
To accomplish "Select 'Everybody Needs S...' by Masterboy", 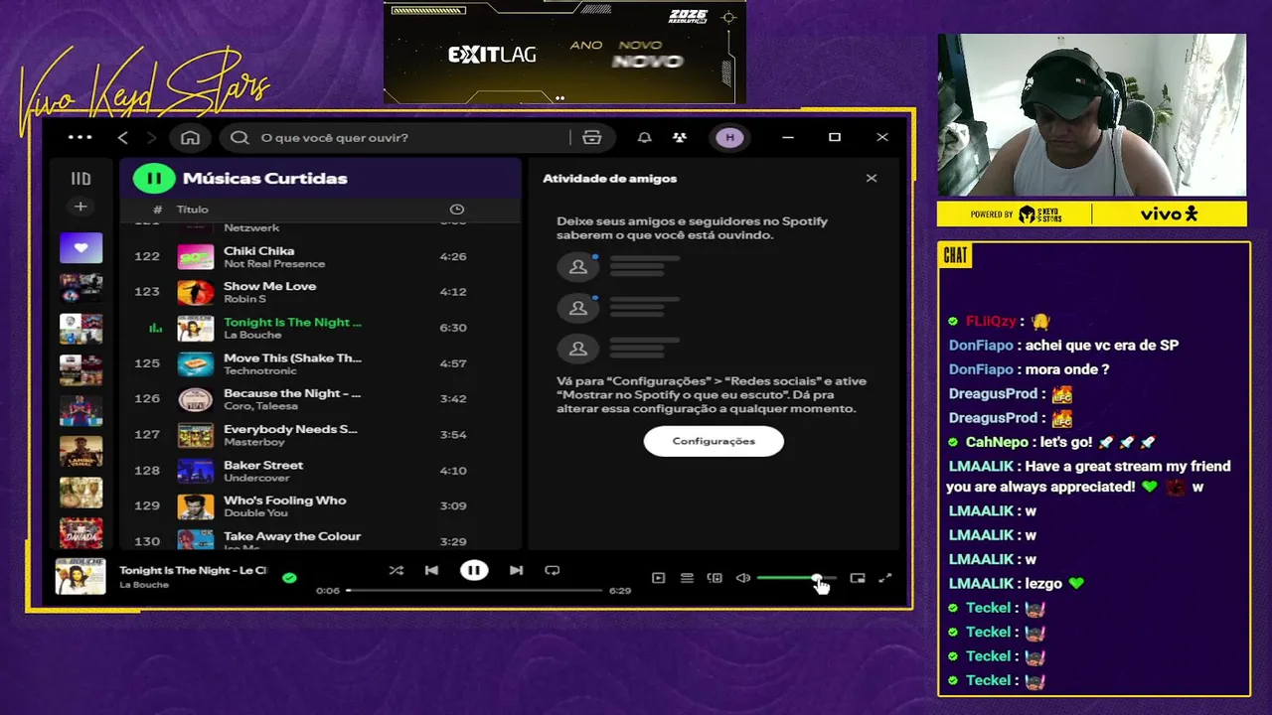I will [x=320, y=435].
